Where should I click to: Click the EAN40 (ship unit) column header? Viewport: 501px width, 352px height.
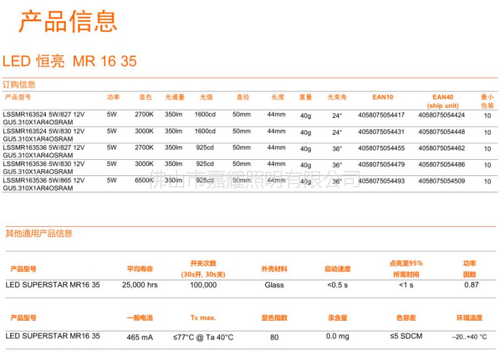(x=443, y=101)
